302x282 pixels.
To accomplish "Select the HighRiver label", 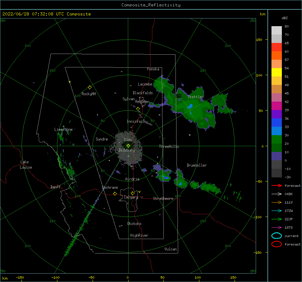I will point(139,236).
